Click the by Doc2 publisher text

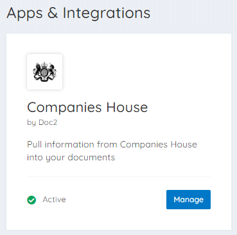[42, 122]
